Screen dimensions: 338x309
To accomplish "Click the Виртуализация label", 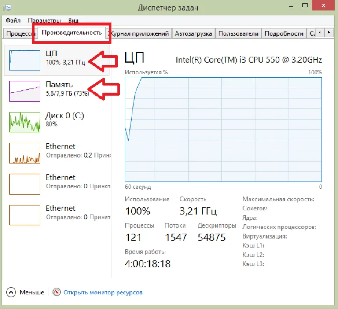I will click(265, 236).
